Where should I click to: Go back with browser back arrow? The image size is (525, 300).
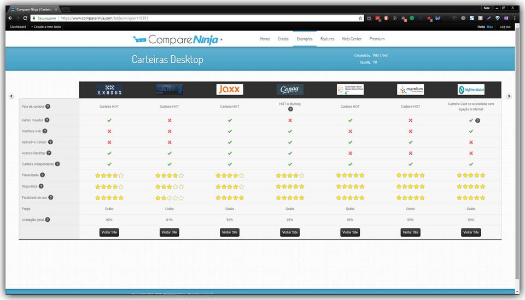click(x=10, y=18)
